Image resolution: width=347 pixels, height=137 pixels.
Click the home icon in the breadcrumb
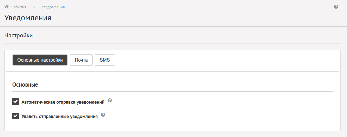click(x=6, y=7)
